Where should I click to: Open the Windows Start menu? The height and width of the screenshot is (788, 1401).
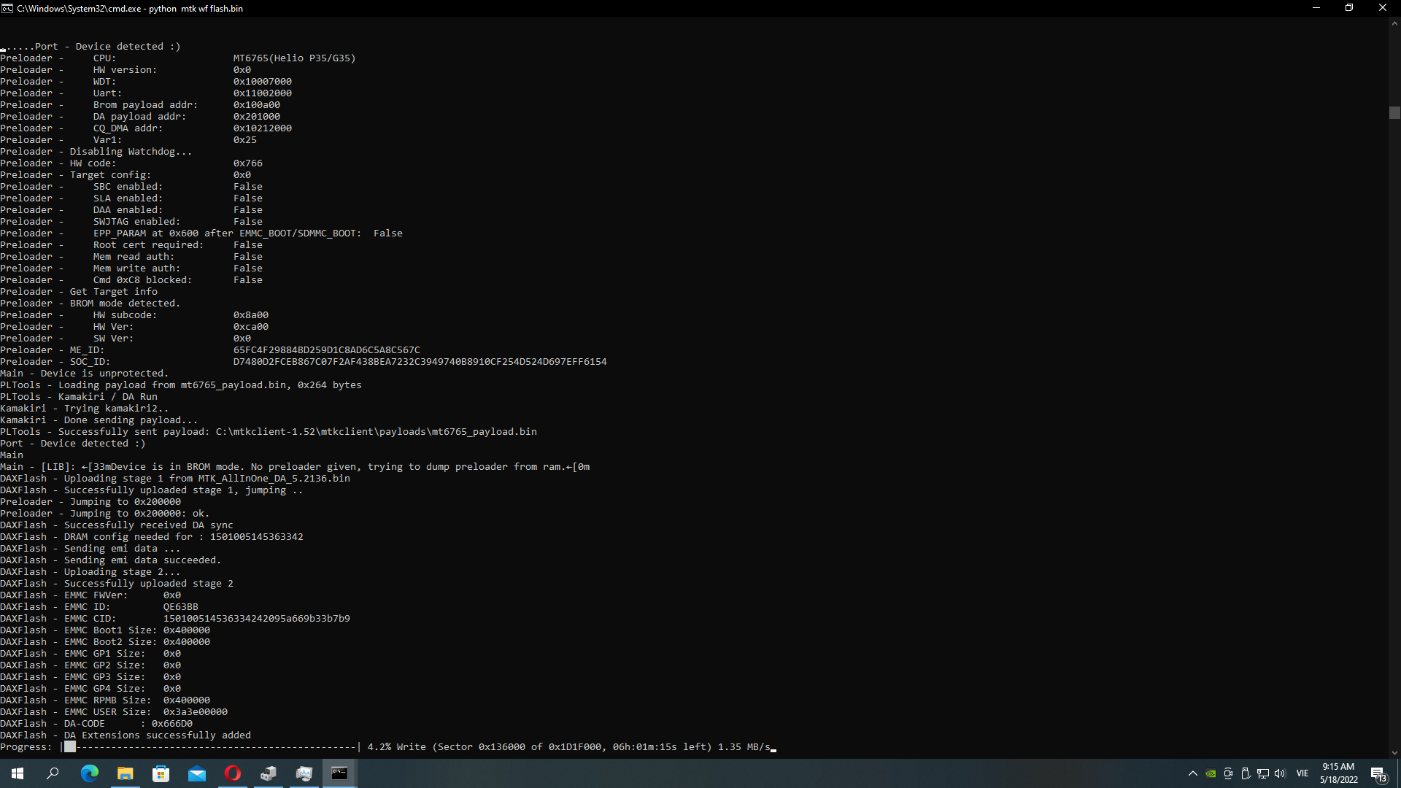(18, 773)
